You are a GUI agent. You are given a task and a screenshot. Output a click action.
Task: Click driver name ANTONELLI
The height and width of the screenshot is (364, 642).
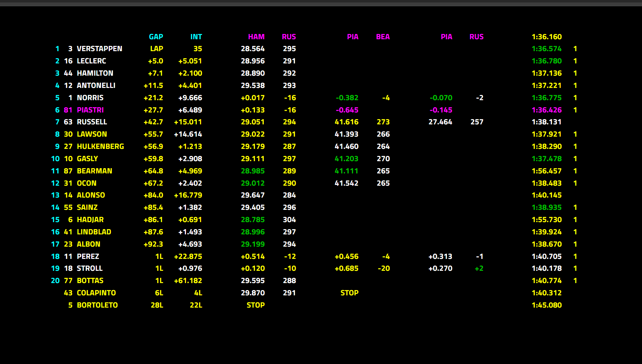click(x=96, y=85)
